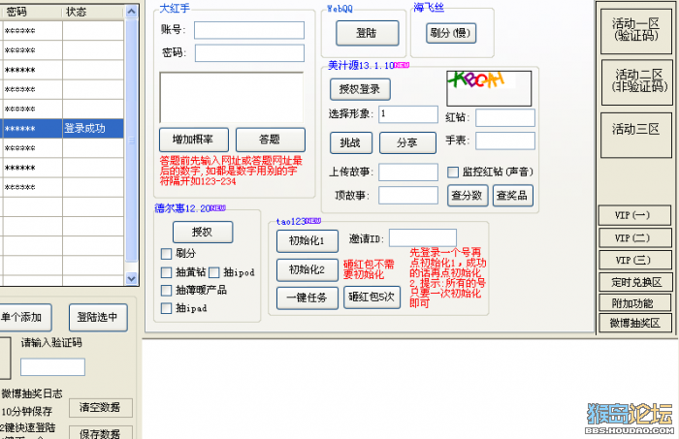Click the 单个添加 button
Image resolution: width=679 pixels, height=439 pixels.
[25, 318]
